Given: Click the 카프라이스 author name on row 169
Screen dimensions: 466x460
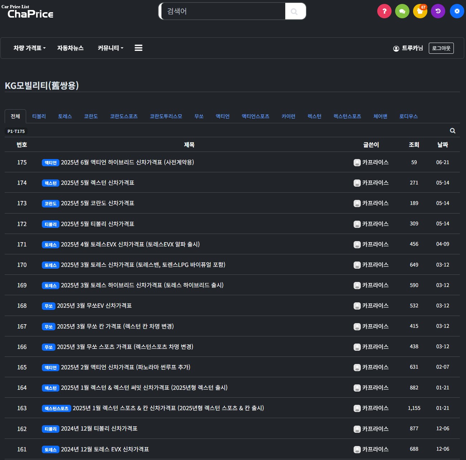Looking at the screenshot, I should click(x=375, y=285).
